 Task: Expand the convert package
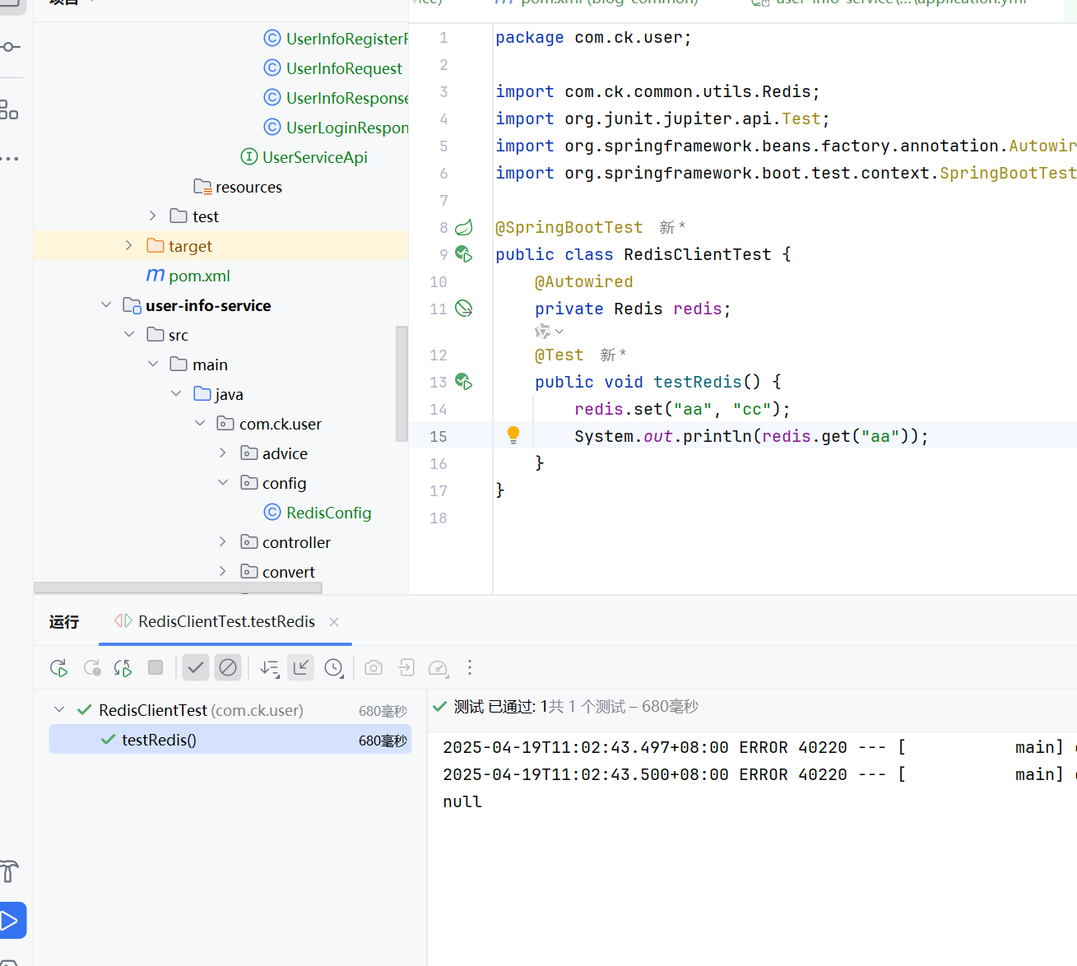[x=223, y=571]
